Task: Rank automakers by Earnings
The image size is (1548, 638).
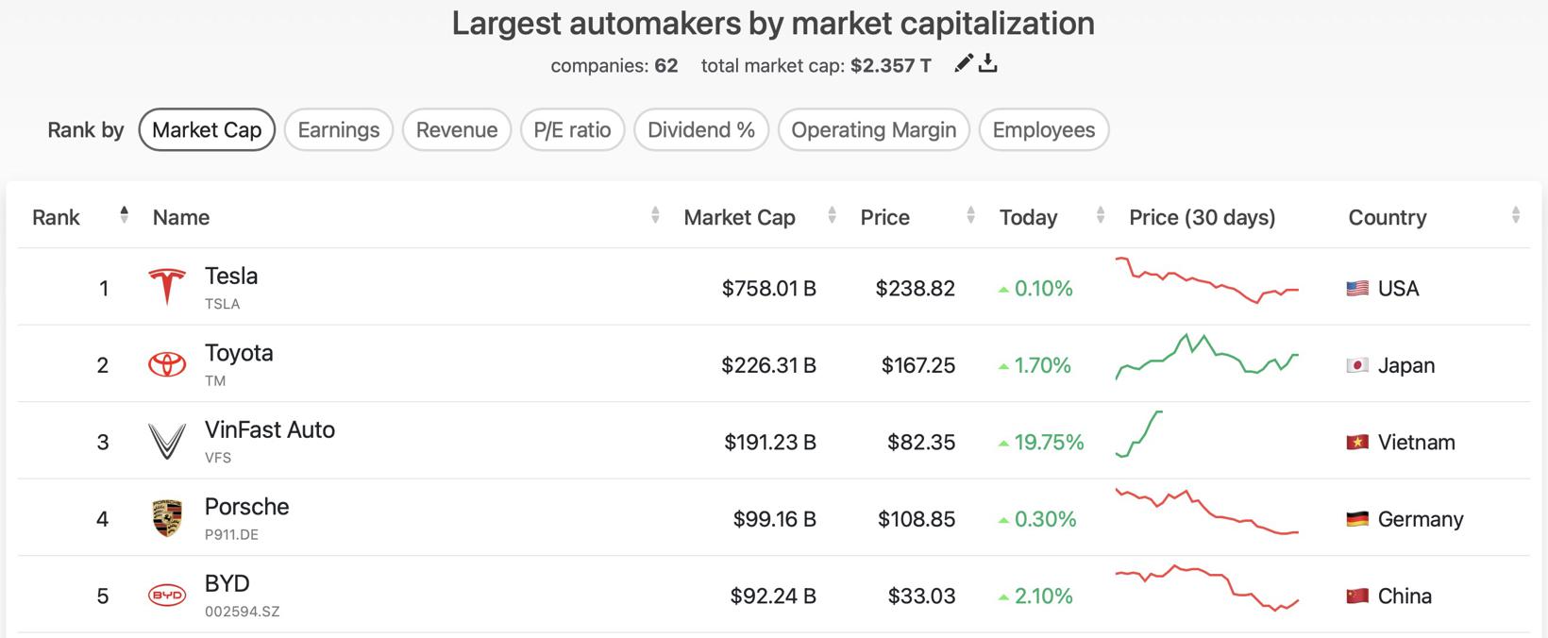Action: (x=338, y=130)
